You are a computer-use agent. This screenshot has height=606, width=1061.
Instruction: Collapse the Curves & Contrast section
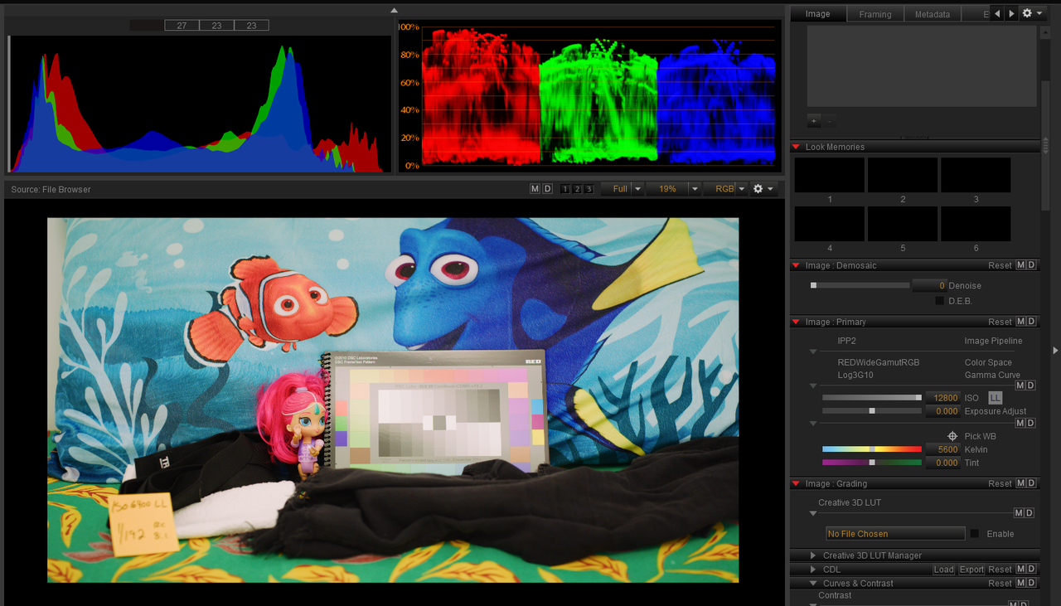(813, 583)
